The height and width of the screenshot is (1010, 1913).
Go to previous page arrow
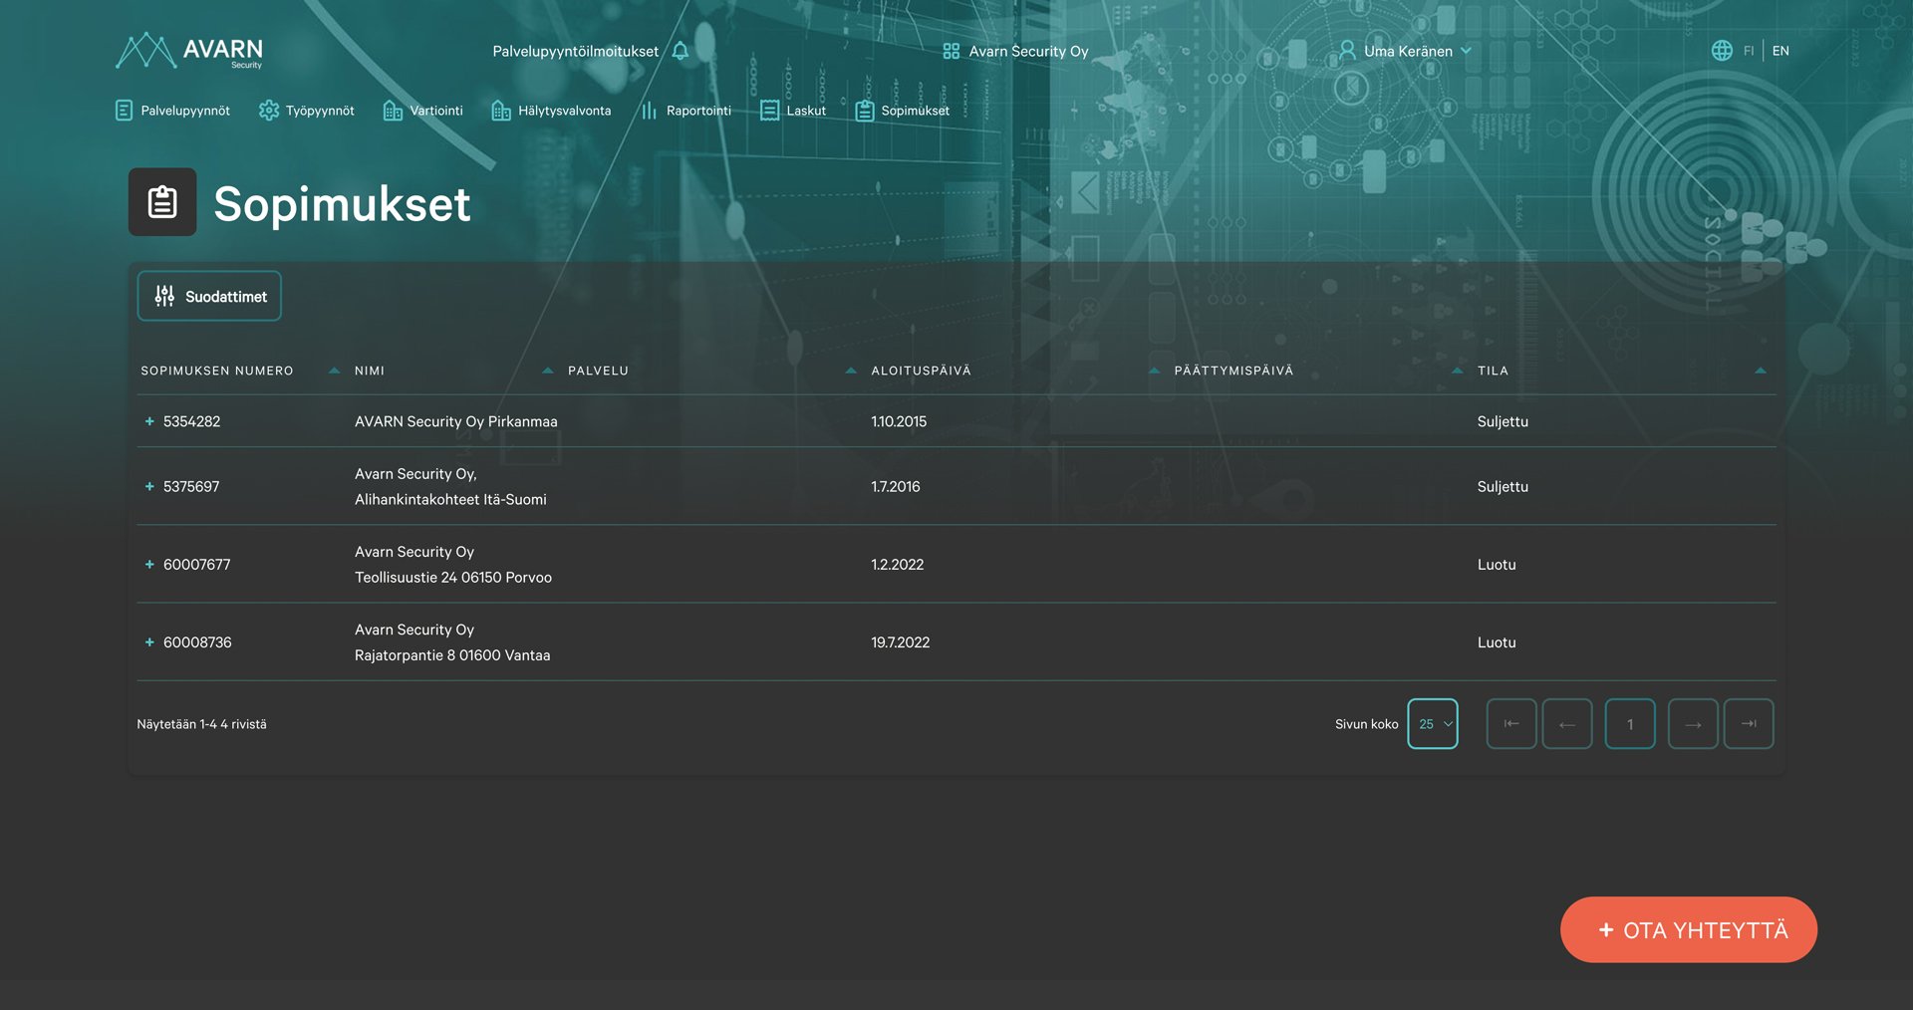coord(1567,724)
